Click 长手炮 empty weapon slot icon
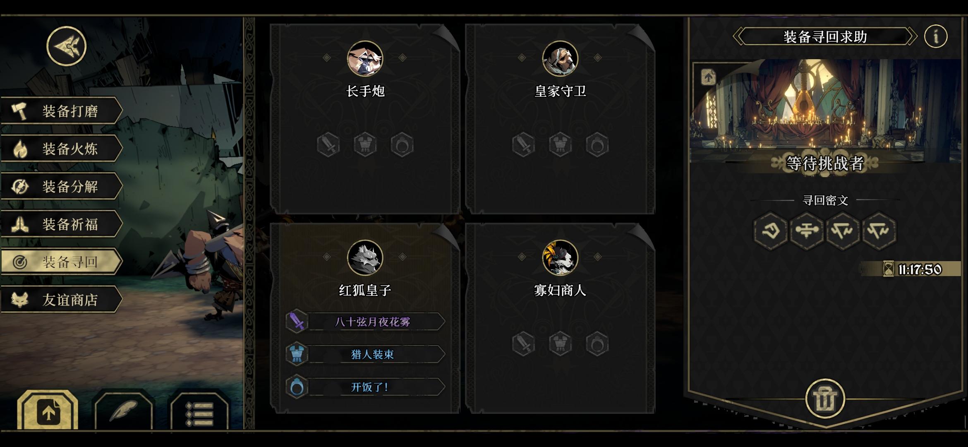The image size is (968, 447). point(328,145)
